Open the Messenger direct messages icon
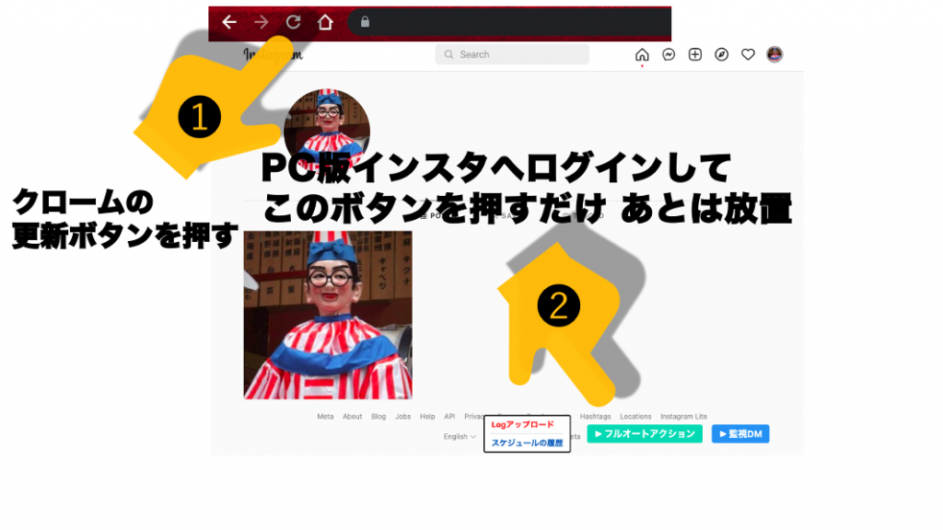The width and height of the screenshot is (943, 530). [669, 54]
